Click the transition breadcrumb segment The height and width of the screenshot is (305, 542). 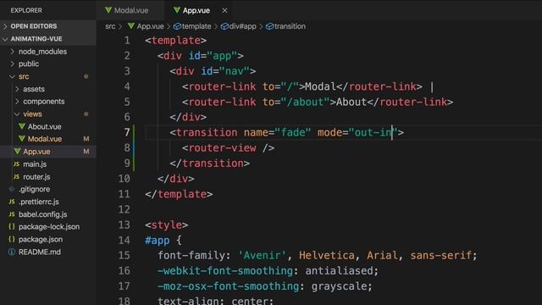click(x=290, y=26)
